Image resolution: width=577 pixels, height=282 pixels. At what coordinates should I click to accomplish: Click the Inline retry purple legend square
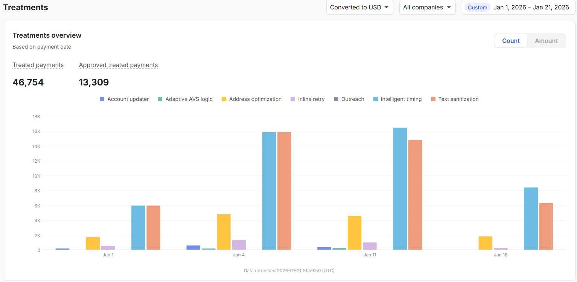click(x=292, y=99)
